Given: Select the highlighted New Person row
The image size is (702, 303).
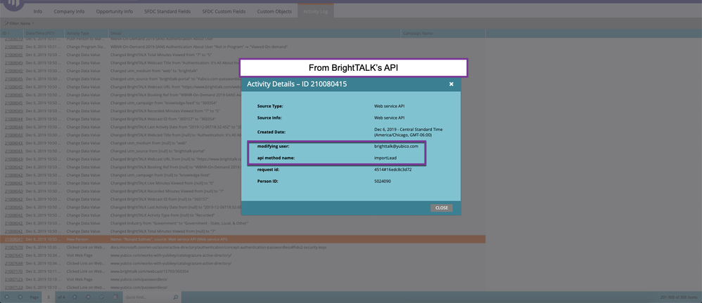Looking at the screenshot, I should coord(243,240).
